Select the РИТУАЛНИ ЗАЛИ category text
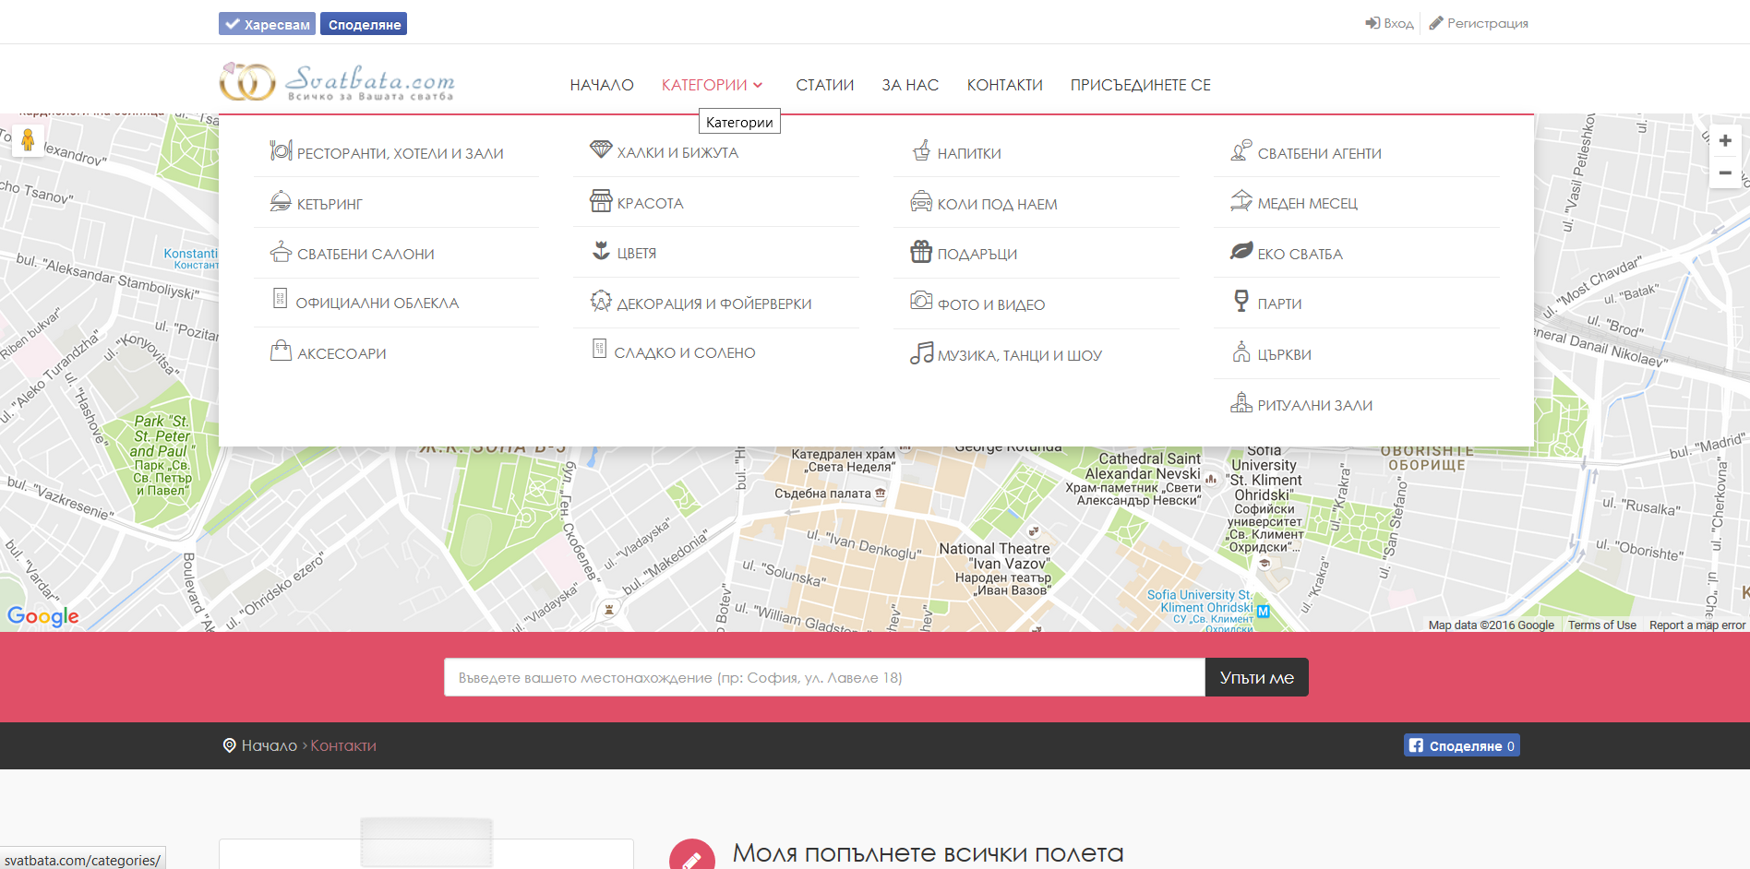 click(x=1314, y=405)
